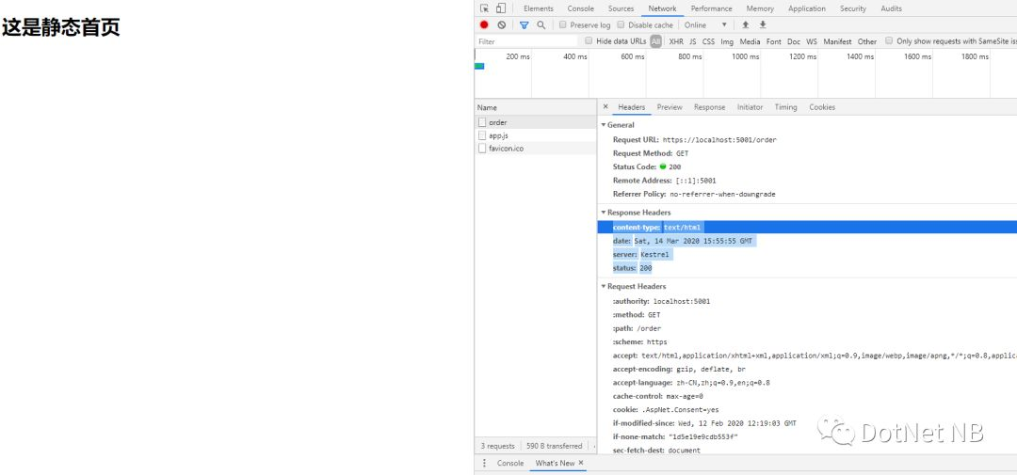The height and width of the screenshot is (475, 1017).
Task: Filter requests by Media
Action: 750,40
